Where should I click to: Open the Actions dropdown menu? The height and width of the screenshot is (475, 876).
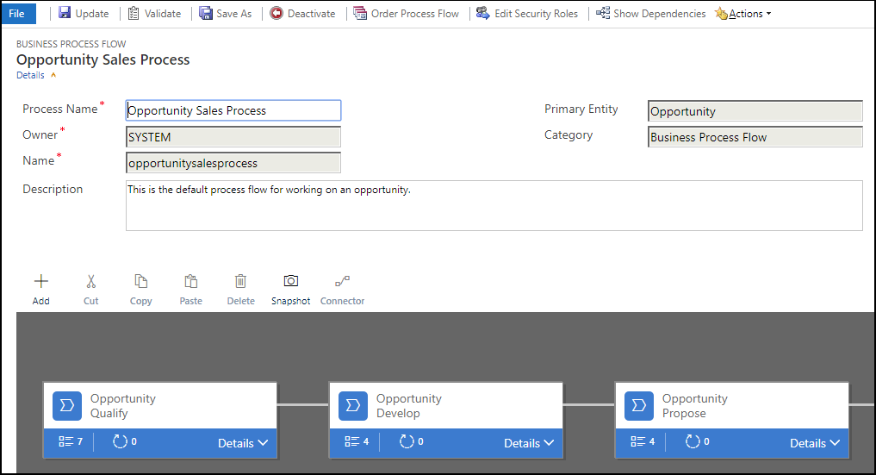[x=743, y=14]
